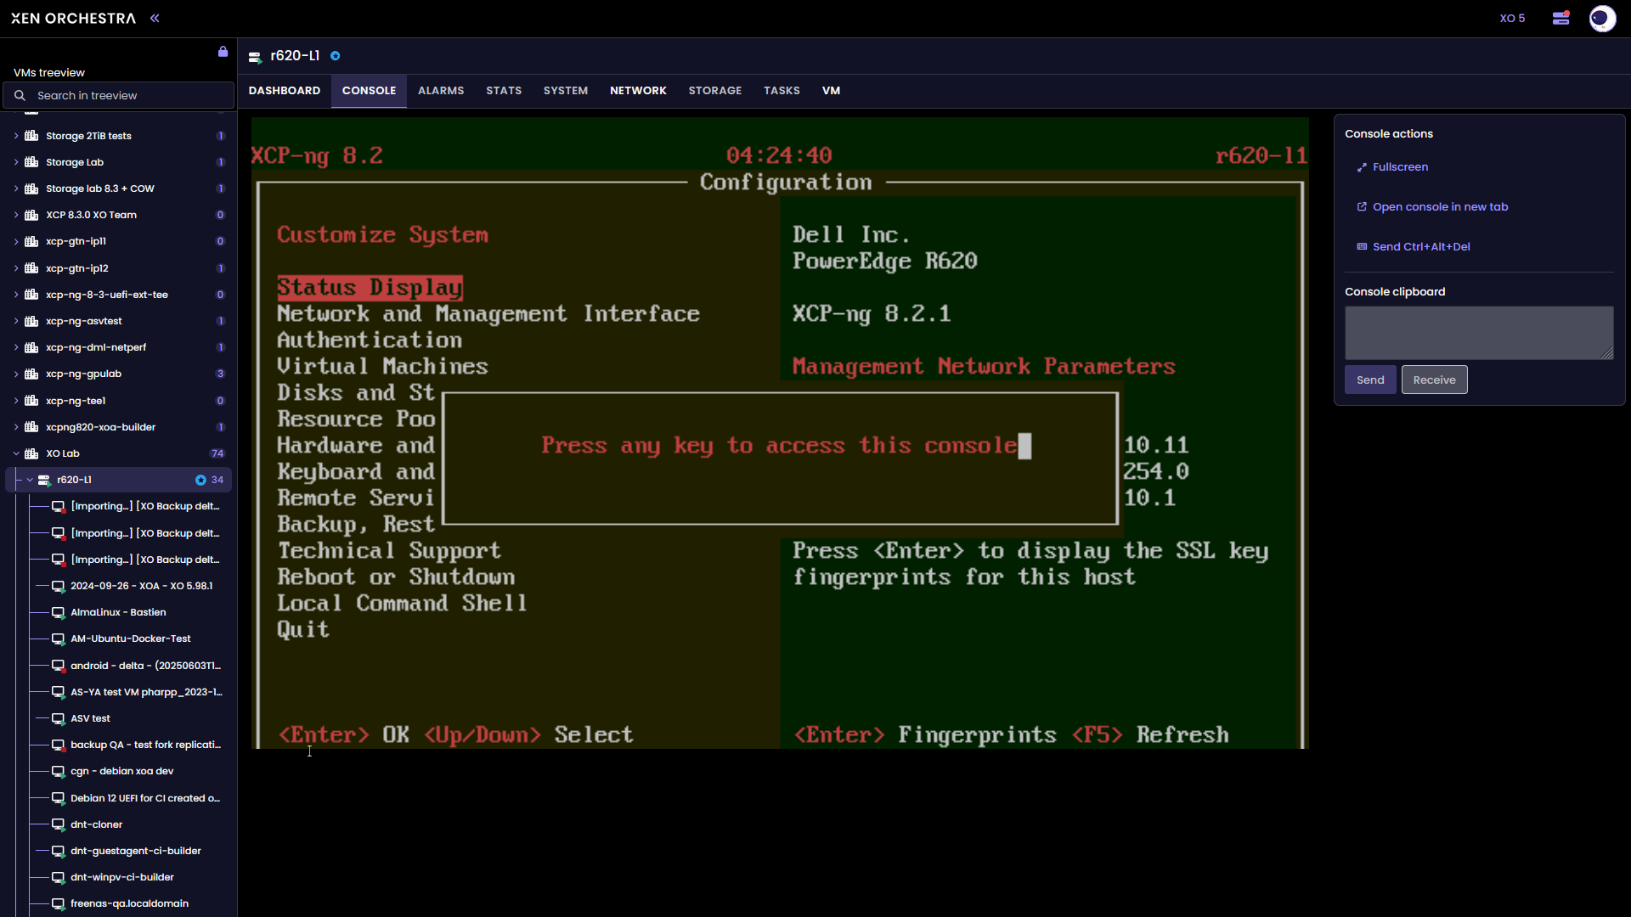Screen dimensions: 1631x917
Task: Click the pool icon for xcp-ng-dml-netperf
Action: click(31, 347)
